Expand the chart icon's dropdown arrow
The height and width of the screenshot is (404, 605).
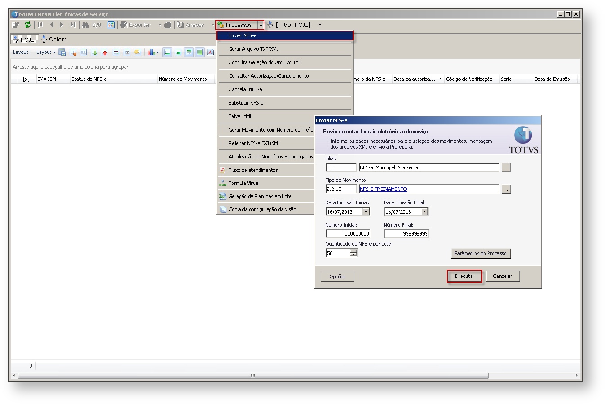coord(157,53)
